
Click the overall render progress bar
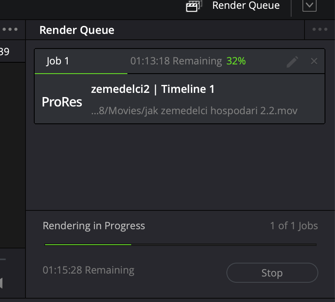tap(180, 245)
